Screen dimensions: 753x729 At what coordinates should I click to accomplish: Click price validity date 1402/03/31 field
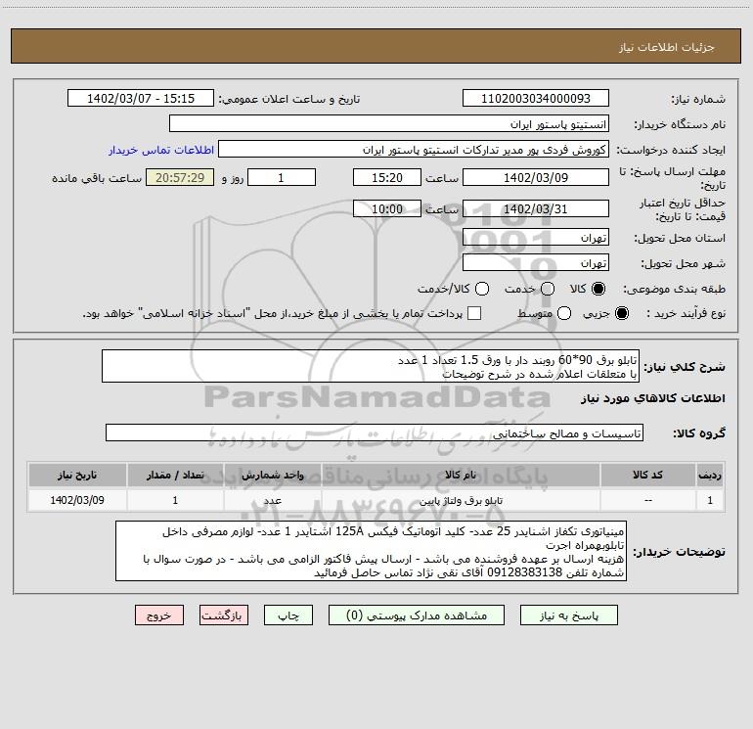pos(536,208)
